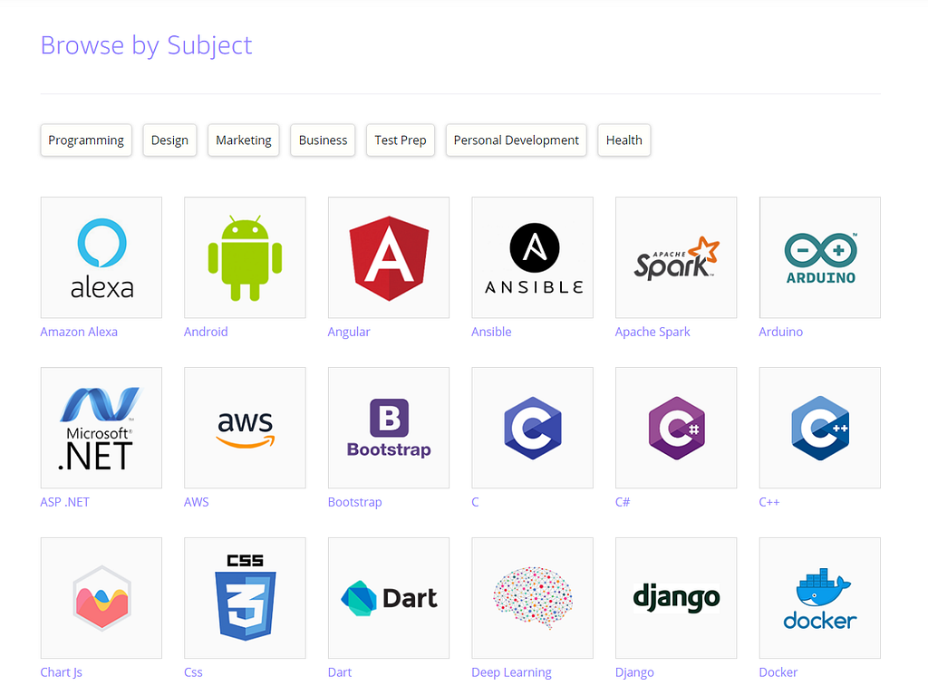
Task: Click the Chart Js hexagon logo
Action: click(x=101, y=598)
